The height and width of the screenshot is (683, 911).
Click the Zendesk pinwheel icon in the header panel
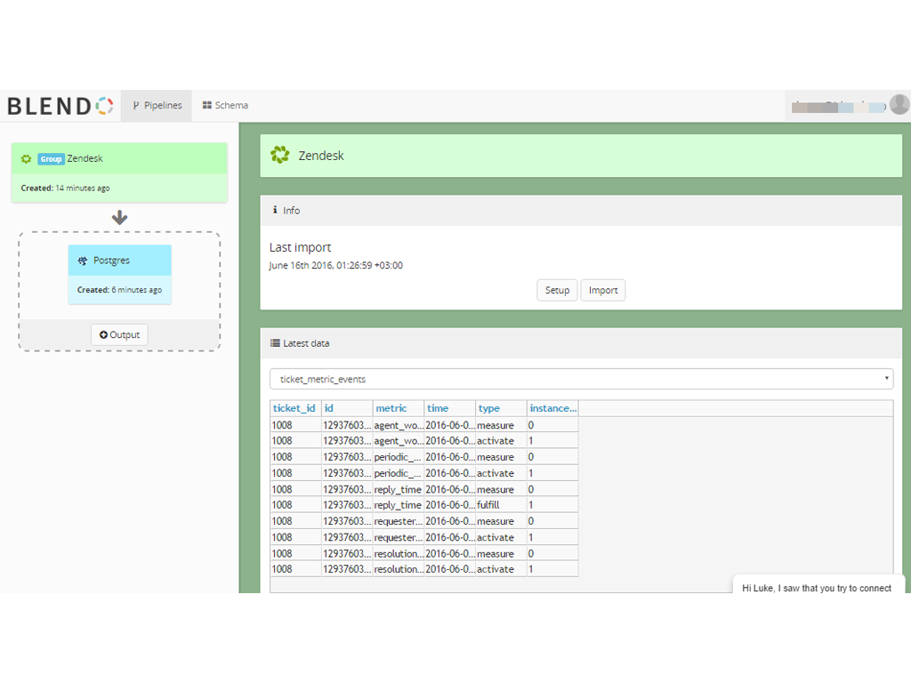[280, 154]
